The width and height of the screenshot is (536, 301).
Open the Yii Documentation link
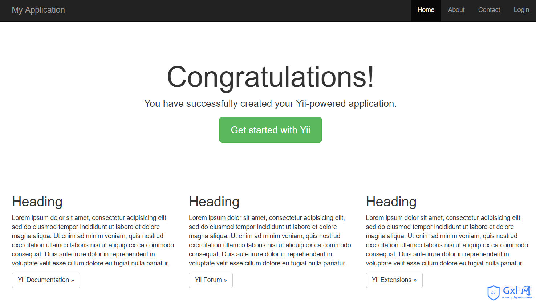pos(46,280)
